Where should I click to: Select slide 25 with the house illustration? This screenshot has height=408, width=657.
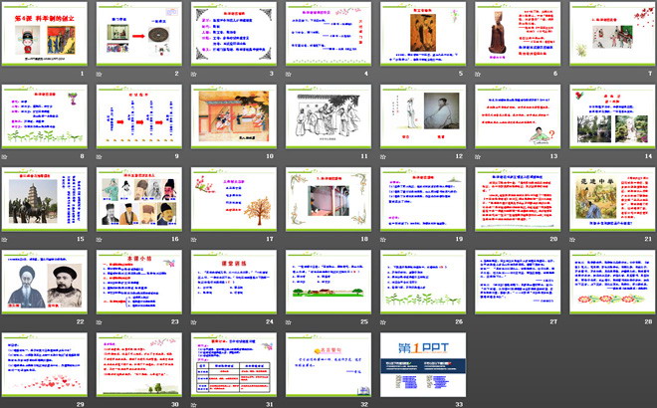(328, 282)
